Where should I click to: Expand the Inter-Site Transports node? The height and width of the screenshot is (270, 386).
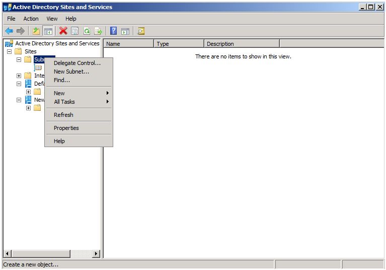click(x=19, y=76)
